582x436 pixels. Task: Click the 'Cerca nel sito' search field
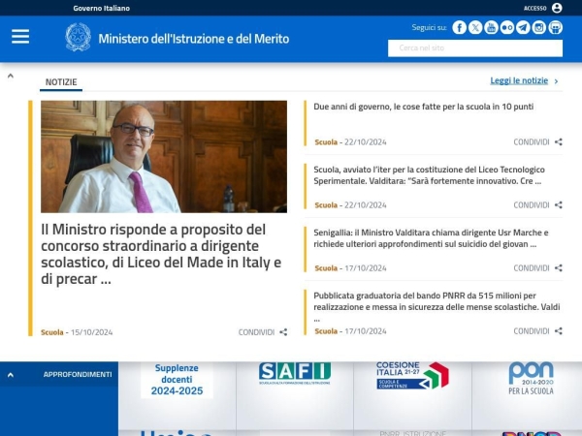475,48
